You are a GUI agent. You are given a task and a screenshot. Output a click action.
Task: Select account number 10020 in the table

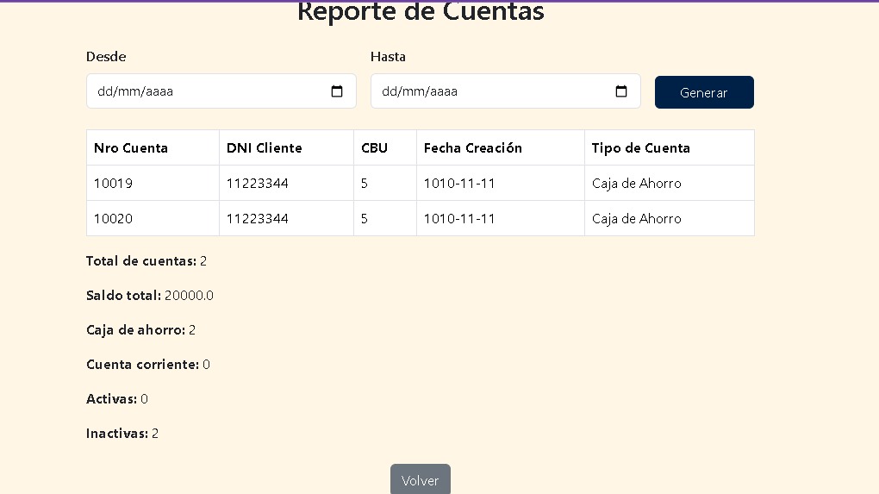pos(113,219)
